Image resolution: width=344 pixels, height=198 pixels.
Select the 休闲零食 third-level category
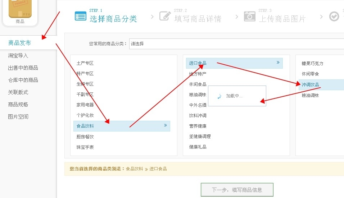click(x=310, y=74)
